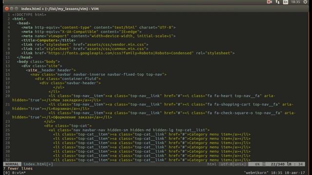Open the network connections indicator
Screen dimensions: 312x175
coord(277,2)
